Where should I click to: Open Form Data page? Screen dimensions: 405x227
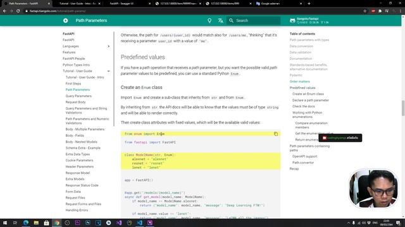tap(73, 192)
